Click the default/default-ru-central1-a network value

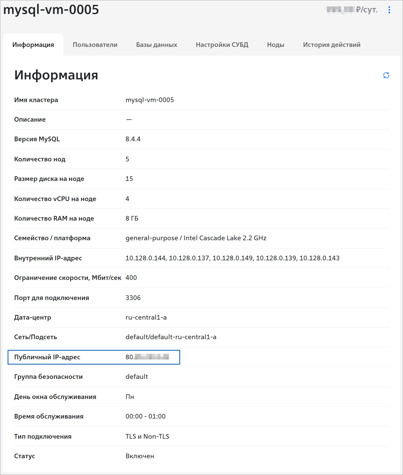[x=171, y=337]
